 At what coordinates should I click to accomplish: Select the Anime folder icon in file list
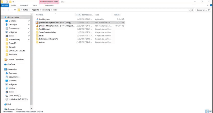[x=38, y=42]
